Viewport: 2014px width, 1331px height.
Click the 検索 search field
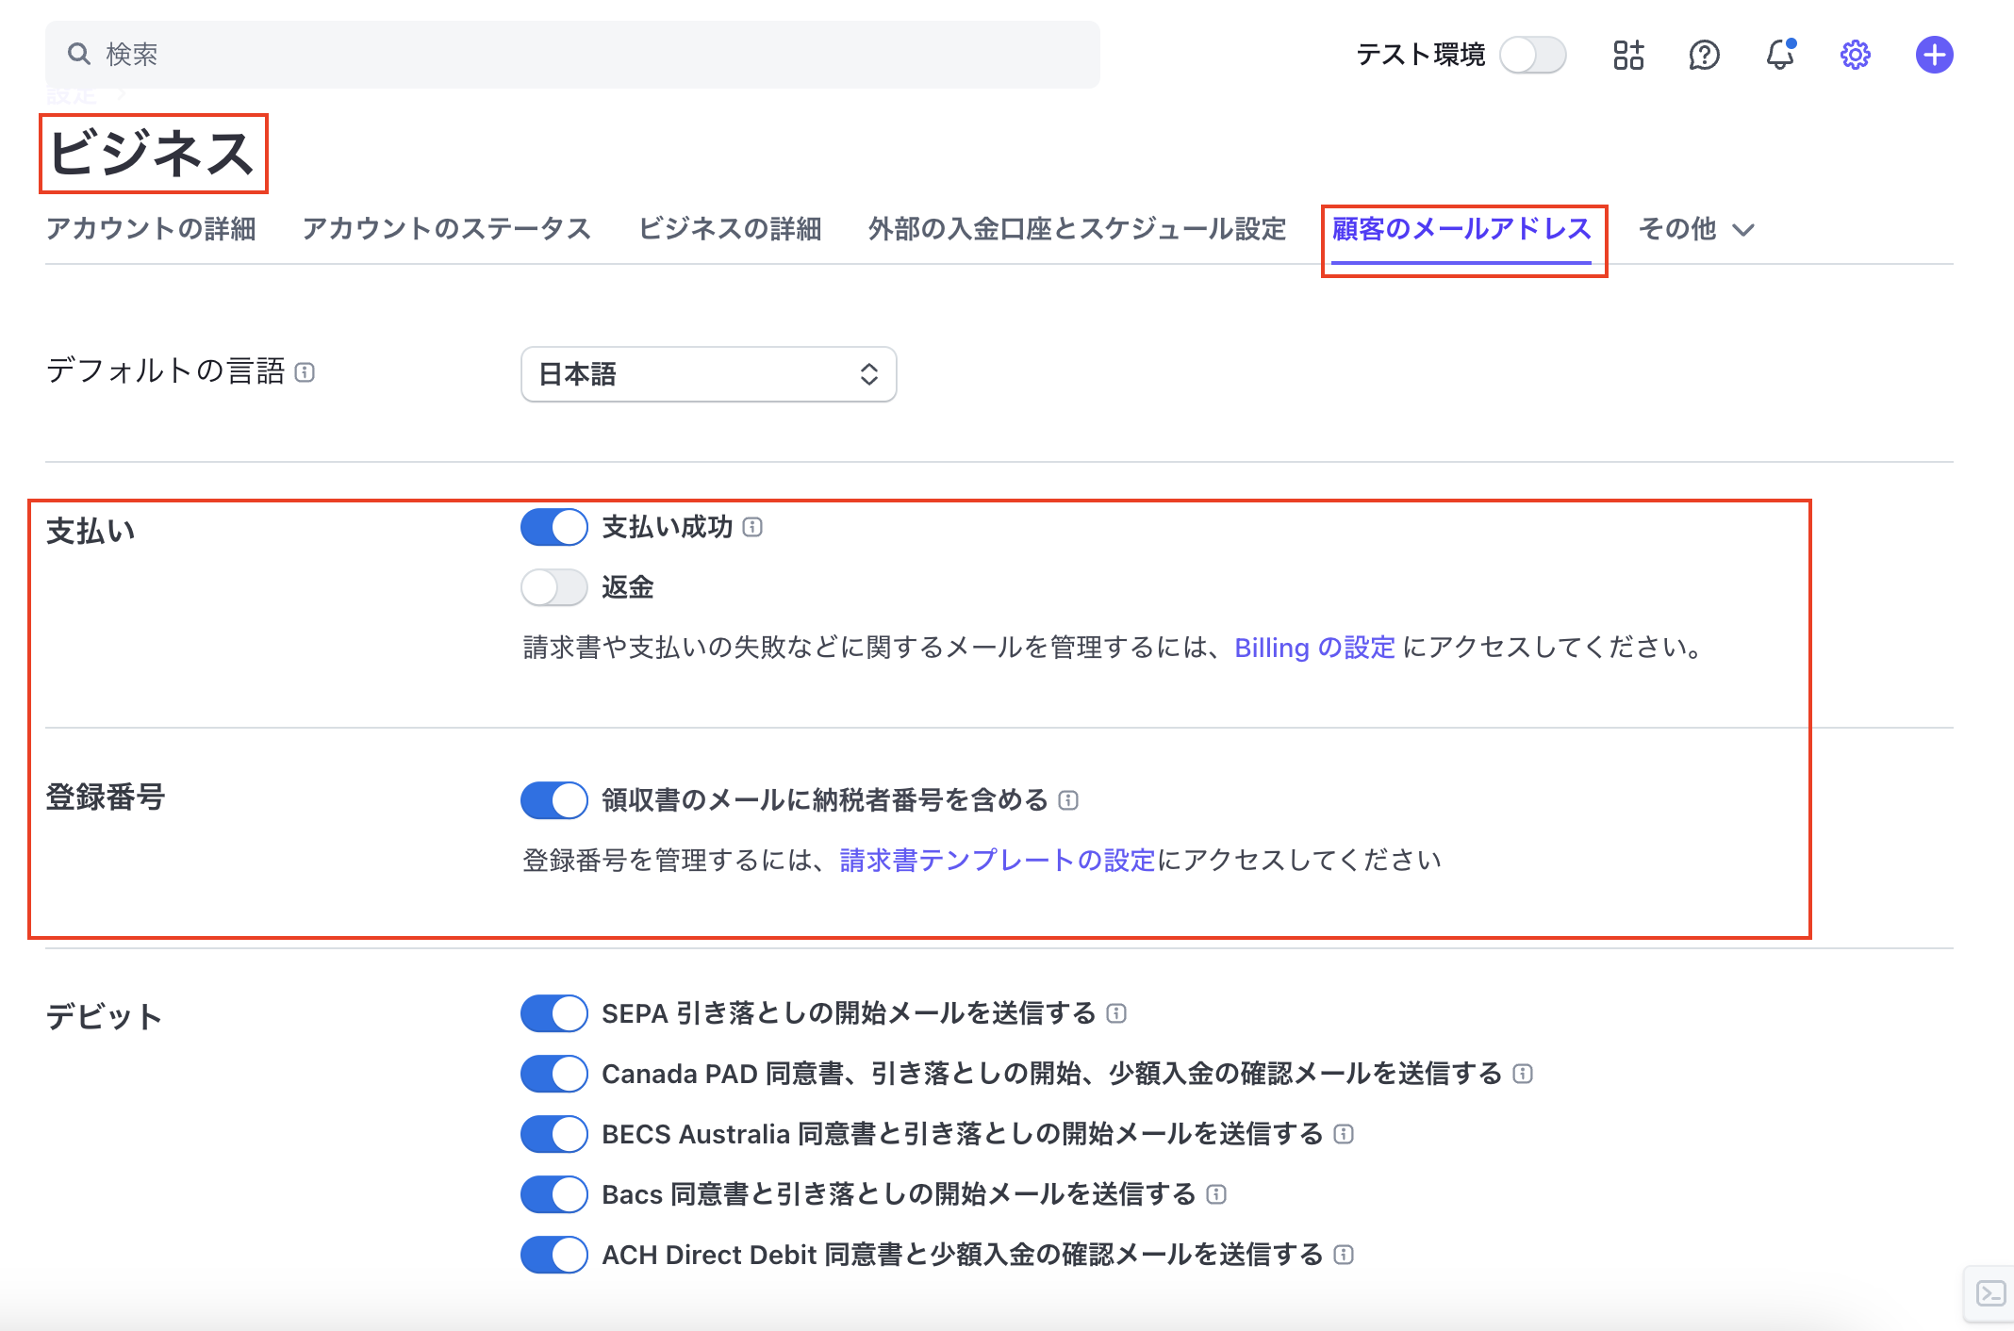tap(572, 55)
